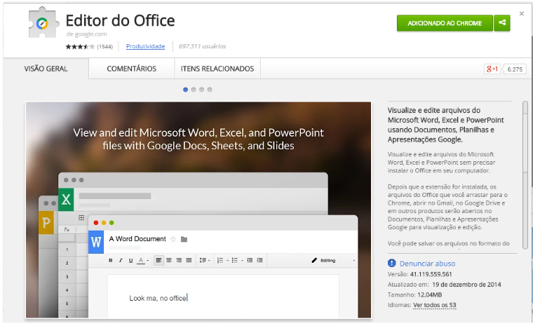The width and height of the screenshot is (533, 328).
Task: Click the Denunciar abuso exclamation icon
Action: click(391, 263)
